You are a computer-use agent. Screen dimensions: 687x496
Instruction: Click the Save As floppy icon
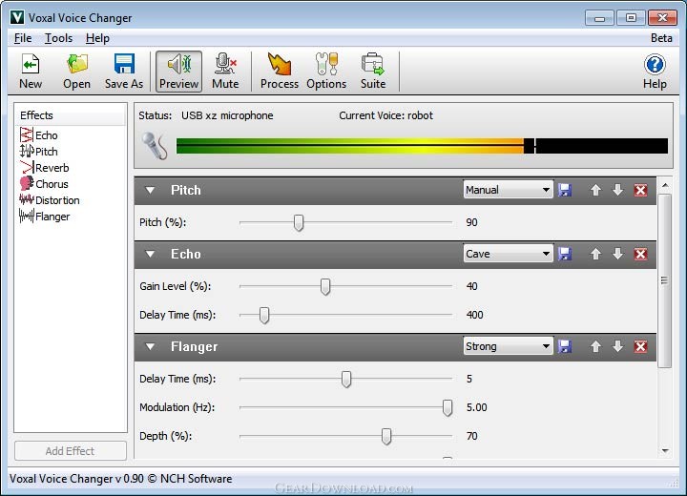point(124,72)
